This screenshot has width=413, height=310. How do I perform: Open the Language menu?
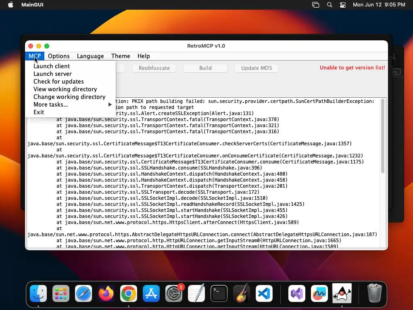coord(90,56)
